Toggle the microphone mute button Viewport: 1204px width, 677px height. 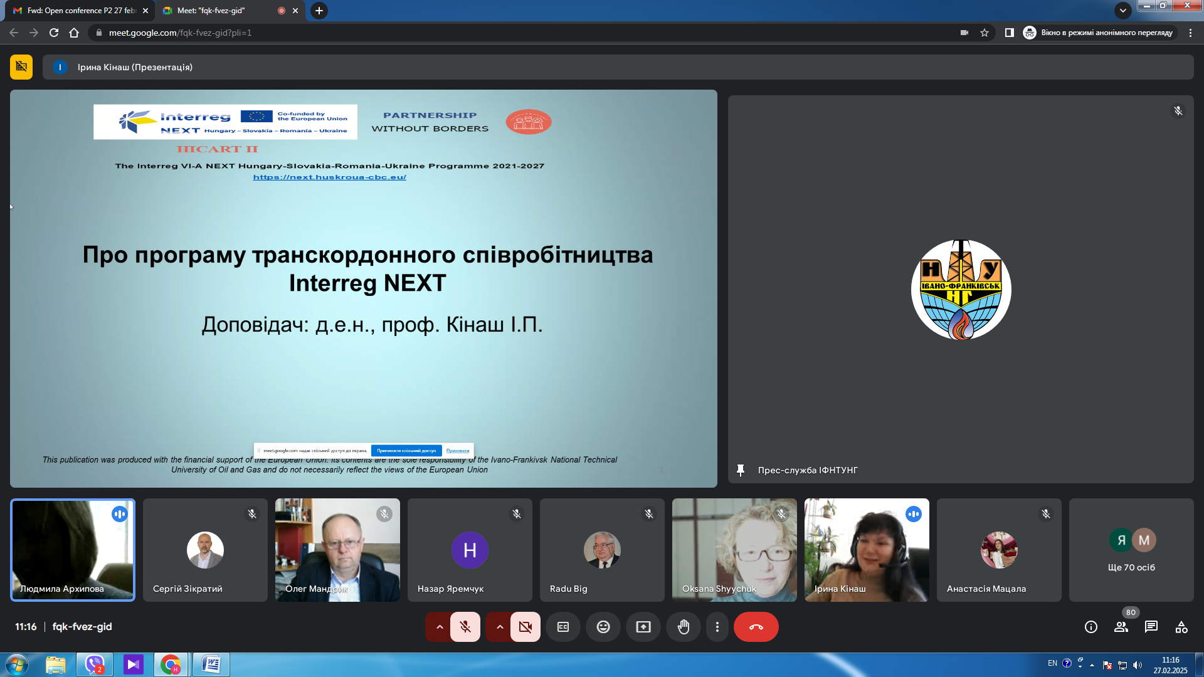point(465,627)
